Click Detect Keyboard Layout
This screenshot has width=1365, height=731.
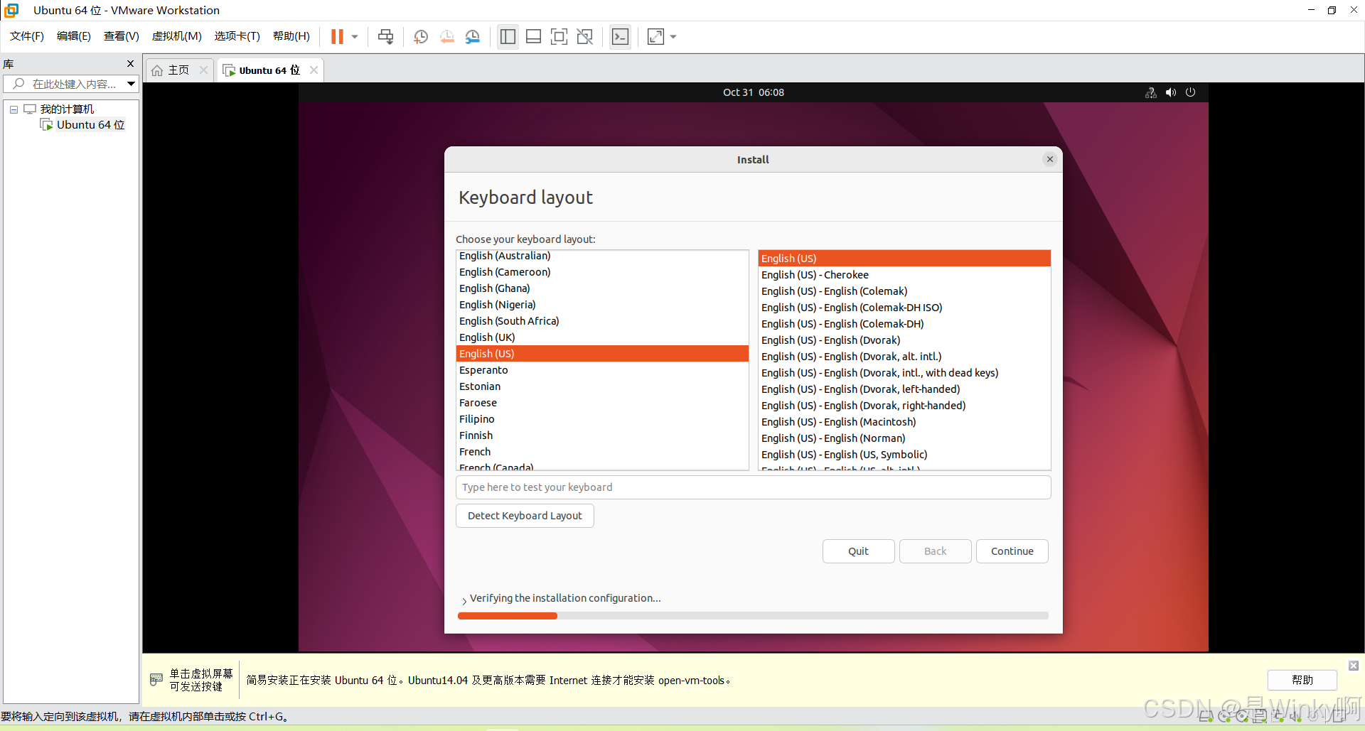[525, 516]
